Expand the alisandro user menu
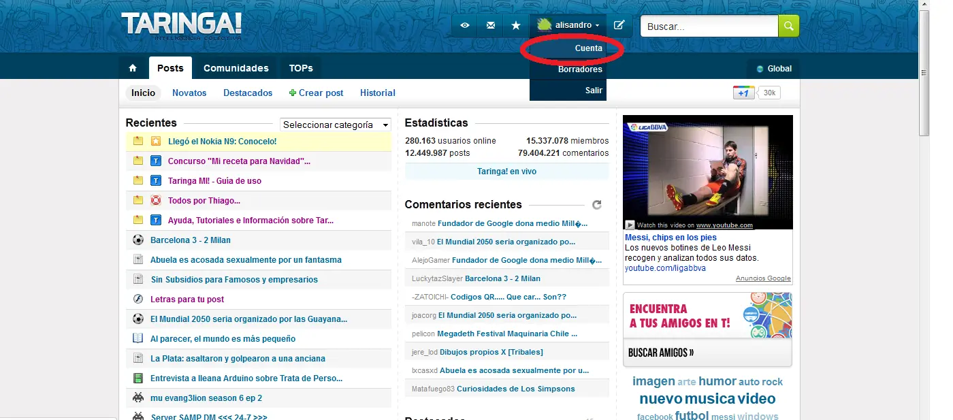This screenshot has height=420, width=953. (x=568, y=25)
